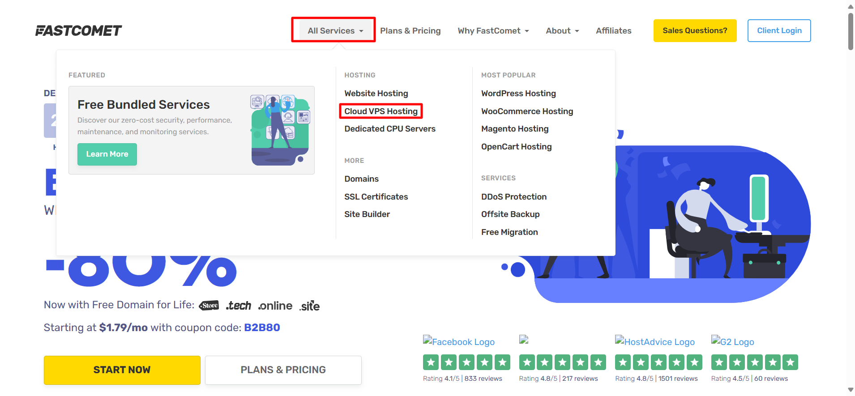The image size is (855, 396).
Task: Click the Facebook Logo image
Action: click(459, 341)
